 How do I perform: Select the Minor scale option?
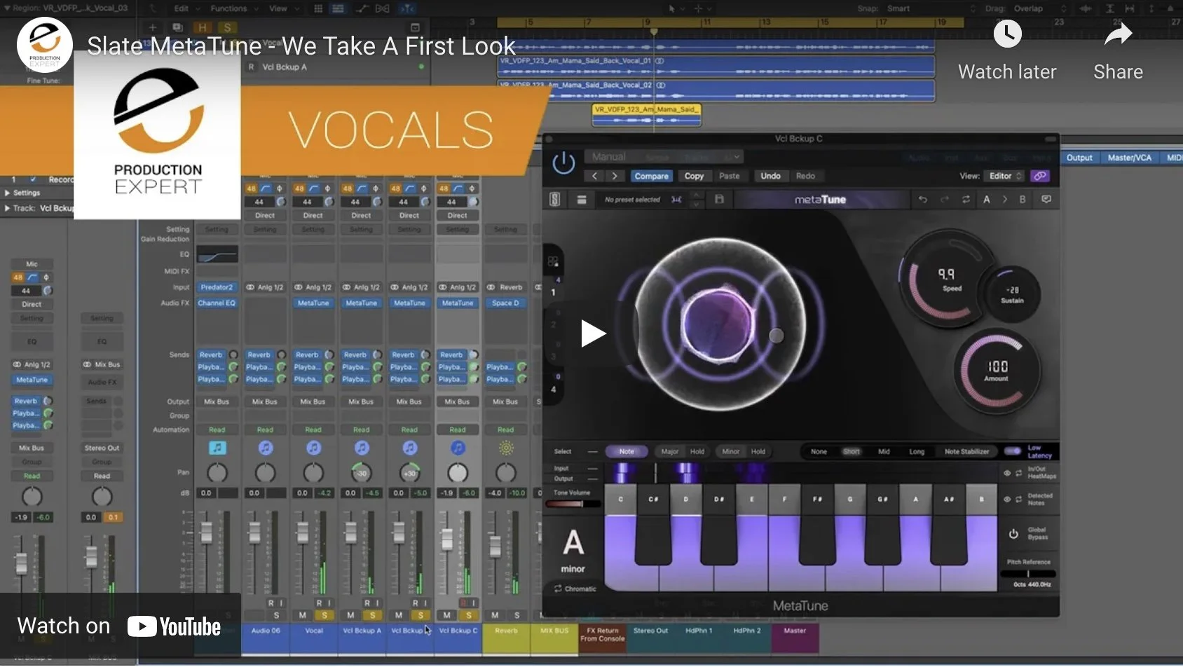click(x=731, y=452)
